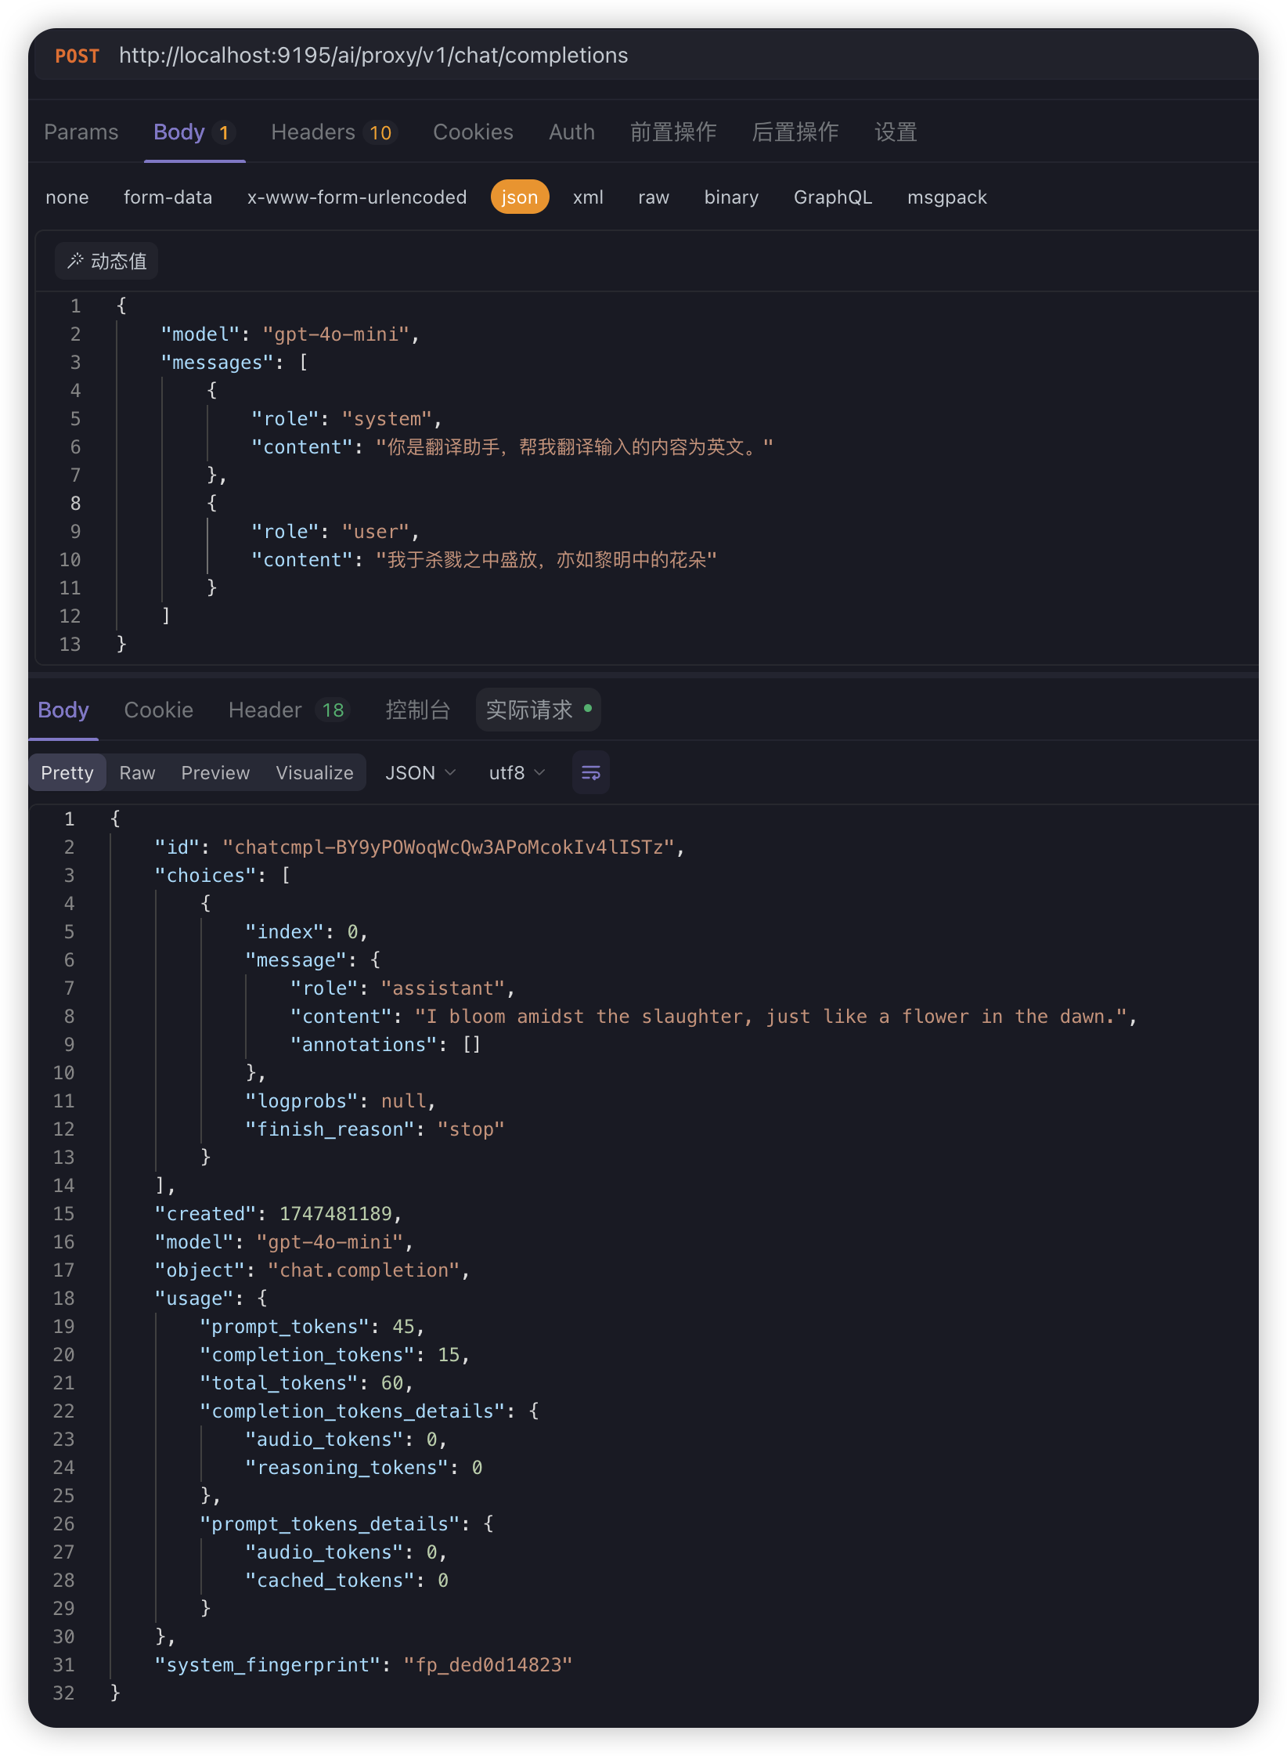
Task: Select the Visualize response view
Action: (x=314, y=773)
